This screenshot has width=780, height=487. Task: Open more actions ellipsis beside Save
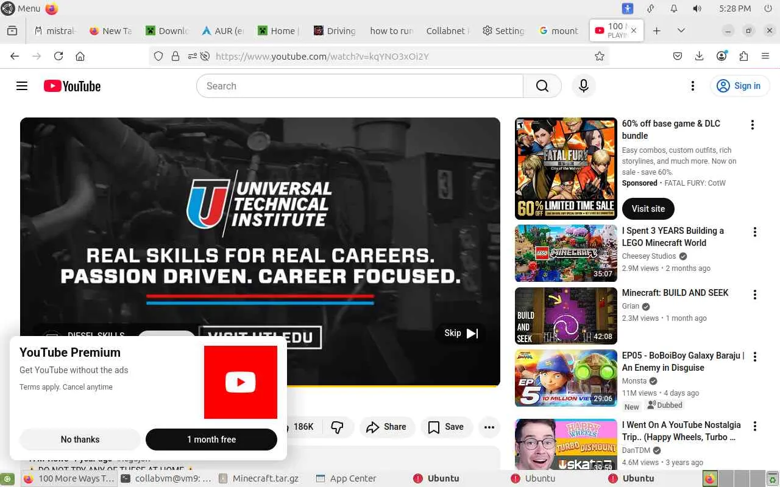point(489,427)
